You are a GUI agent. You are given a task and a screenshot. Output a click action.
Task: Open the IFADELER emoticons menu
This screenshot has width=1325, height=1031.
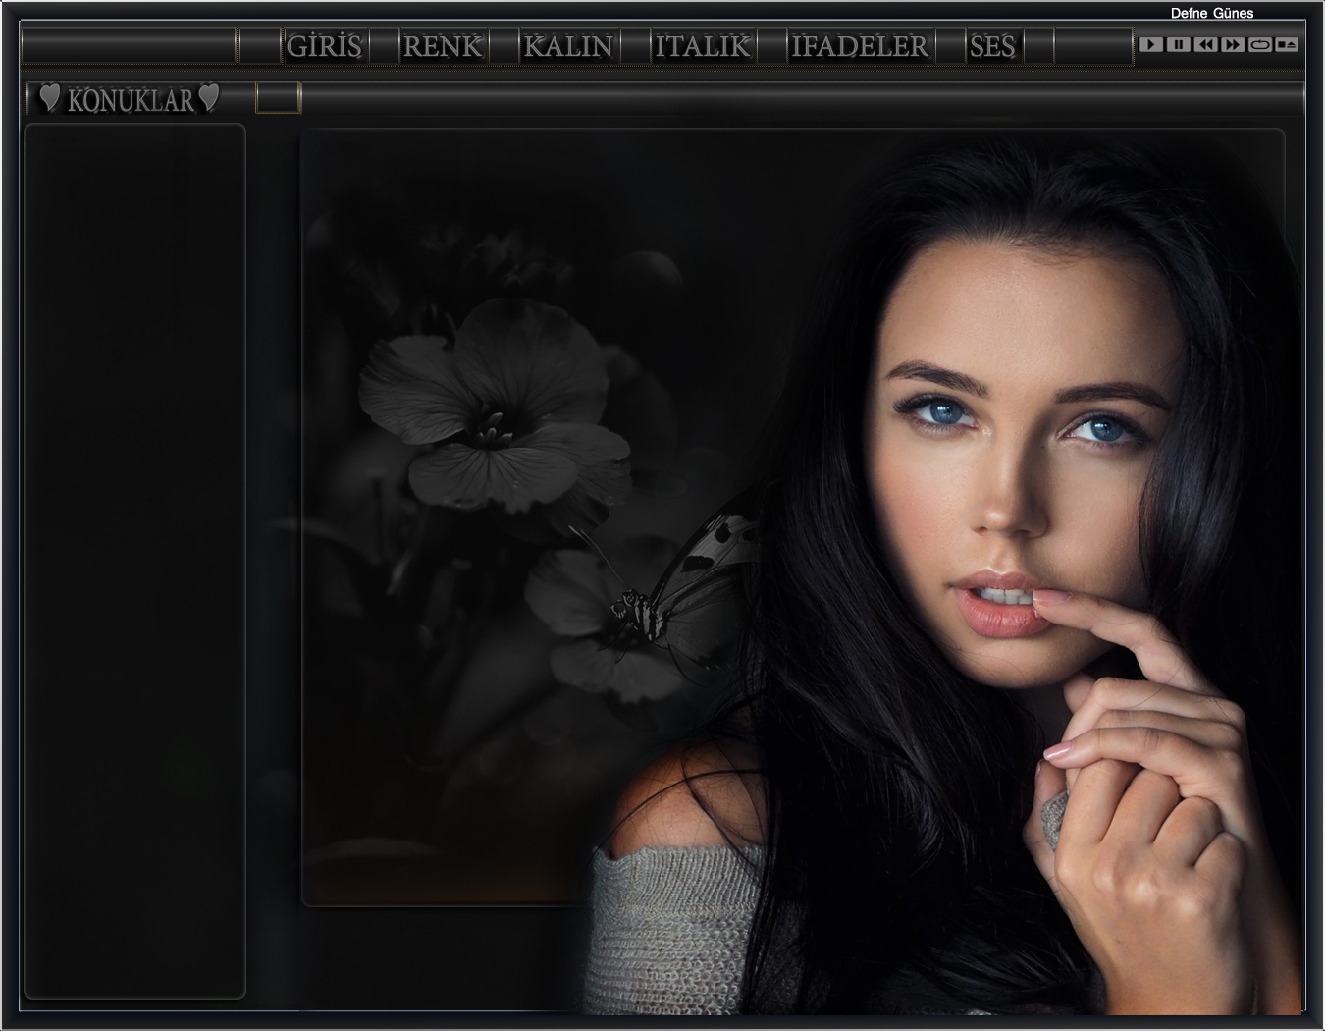pos(860,46)
